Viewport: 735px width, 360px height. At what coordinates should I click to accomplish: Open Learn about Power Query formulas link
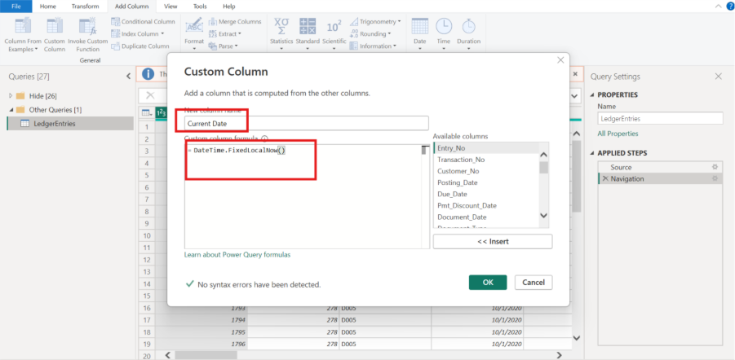tap(237, 255)
